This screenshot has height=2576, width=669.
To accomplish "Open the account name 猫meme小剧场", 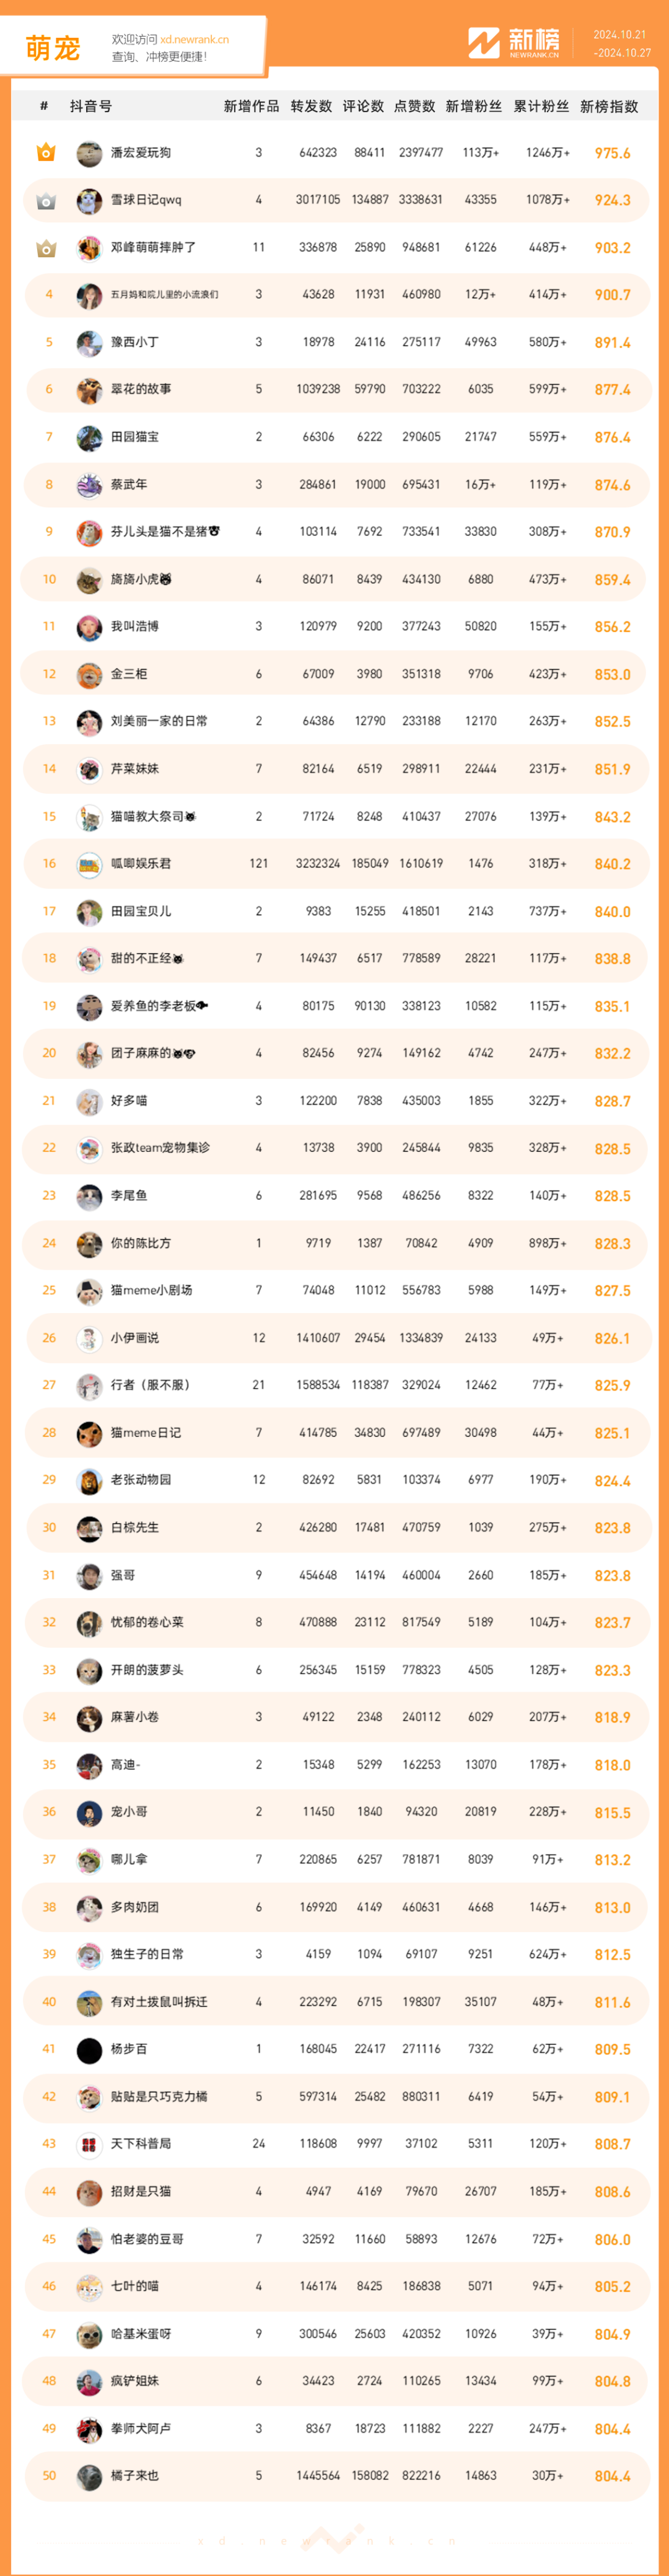I will (x=151, y=1290).
